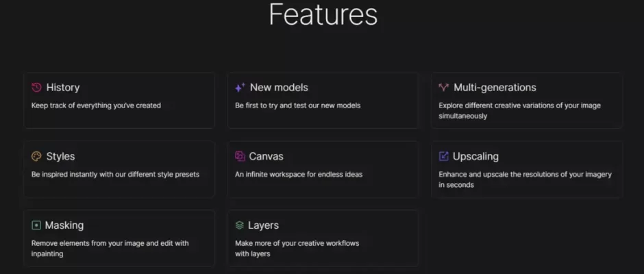Open the Masking heading text
Screen dimensions: 644x274
coord(64,225)
